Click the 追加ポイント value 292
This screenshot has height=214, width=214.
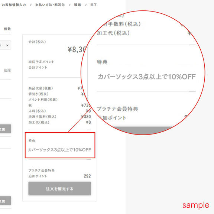[87, 176]
